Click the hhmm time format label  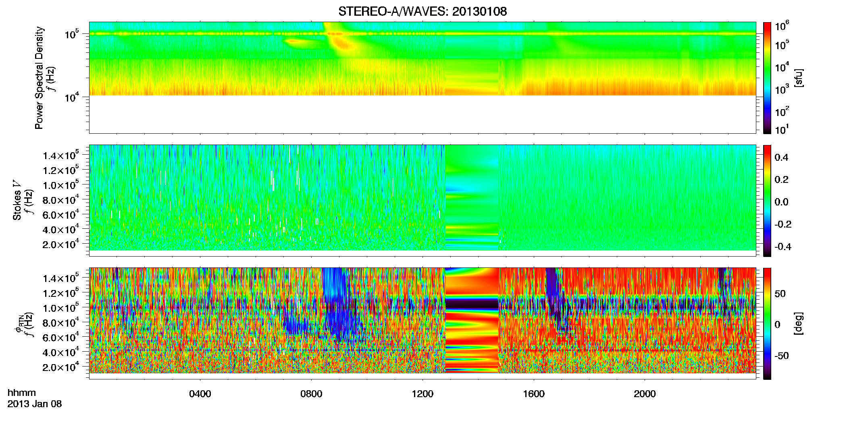point(22,393)
